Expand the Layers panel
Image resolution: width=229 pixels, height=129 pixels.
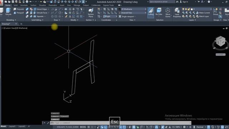click(x=192, y=20)
